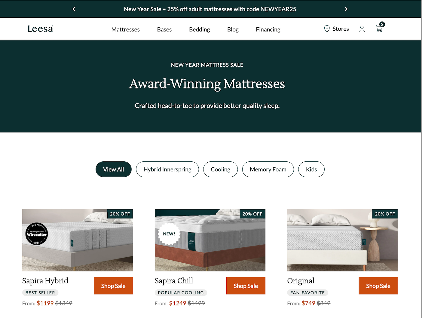Image resolution: width=422 pixels, height=318 pixels.
Task: Open the Sapira Hybrid product title
Action: pos(45,281)
